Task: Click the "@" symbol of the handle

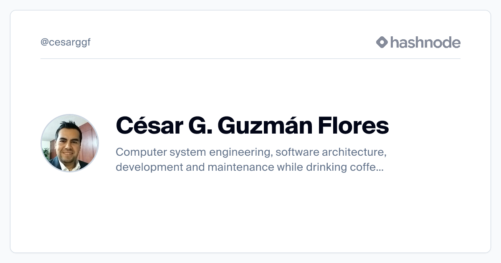Action: [x=44, y=43]
